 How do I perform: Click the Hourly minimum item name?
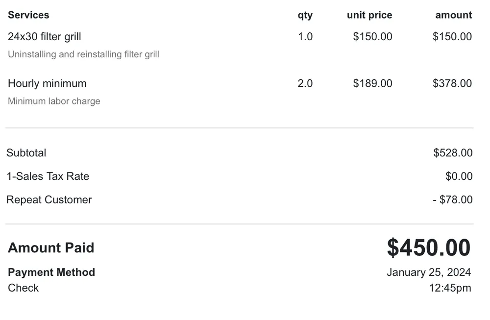47,84
